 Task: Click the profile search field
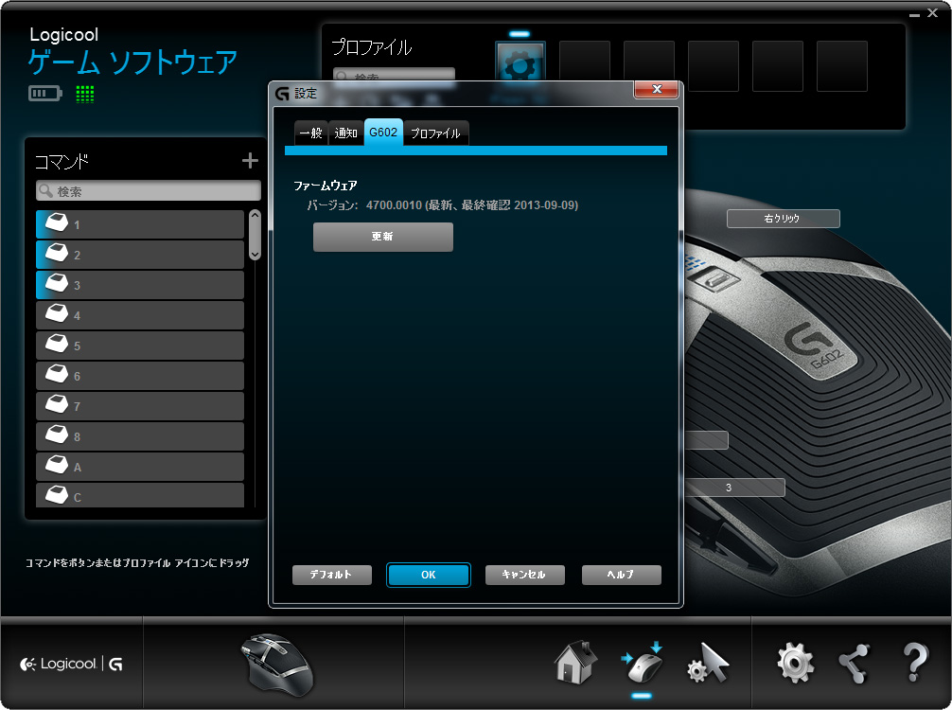394,77
